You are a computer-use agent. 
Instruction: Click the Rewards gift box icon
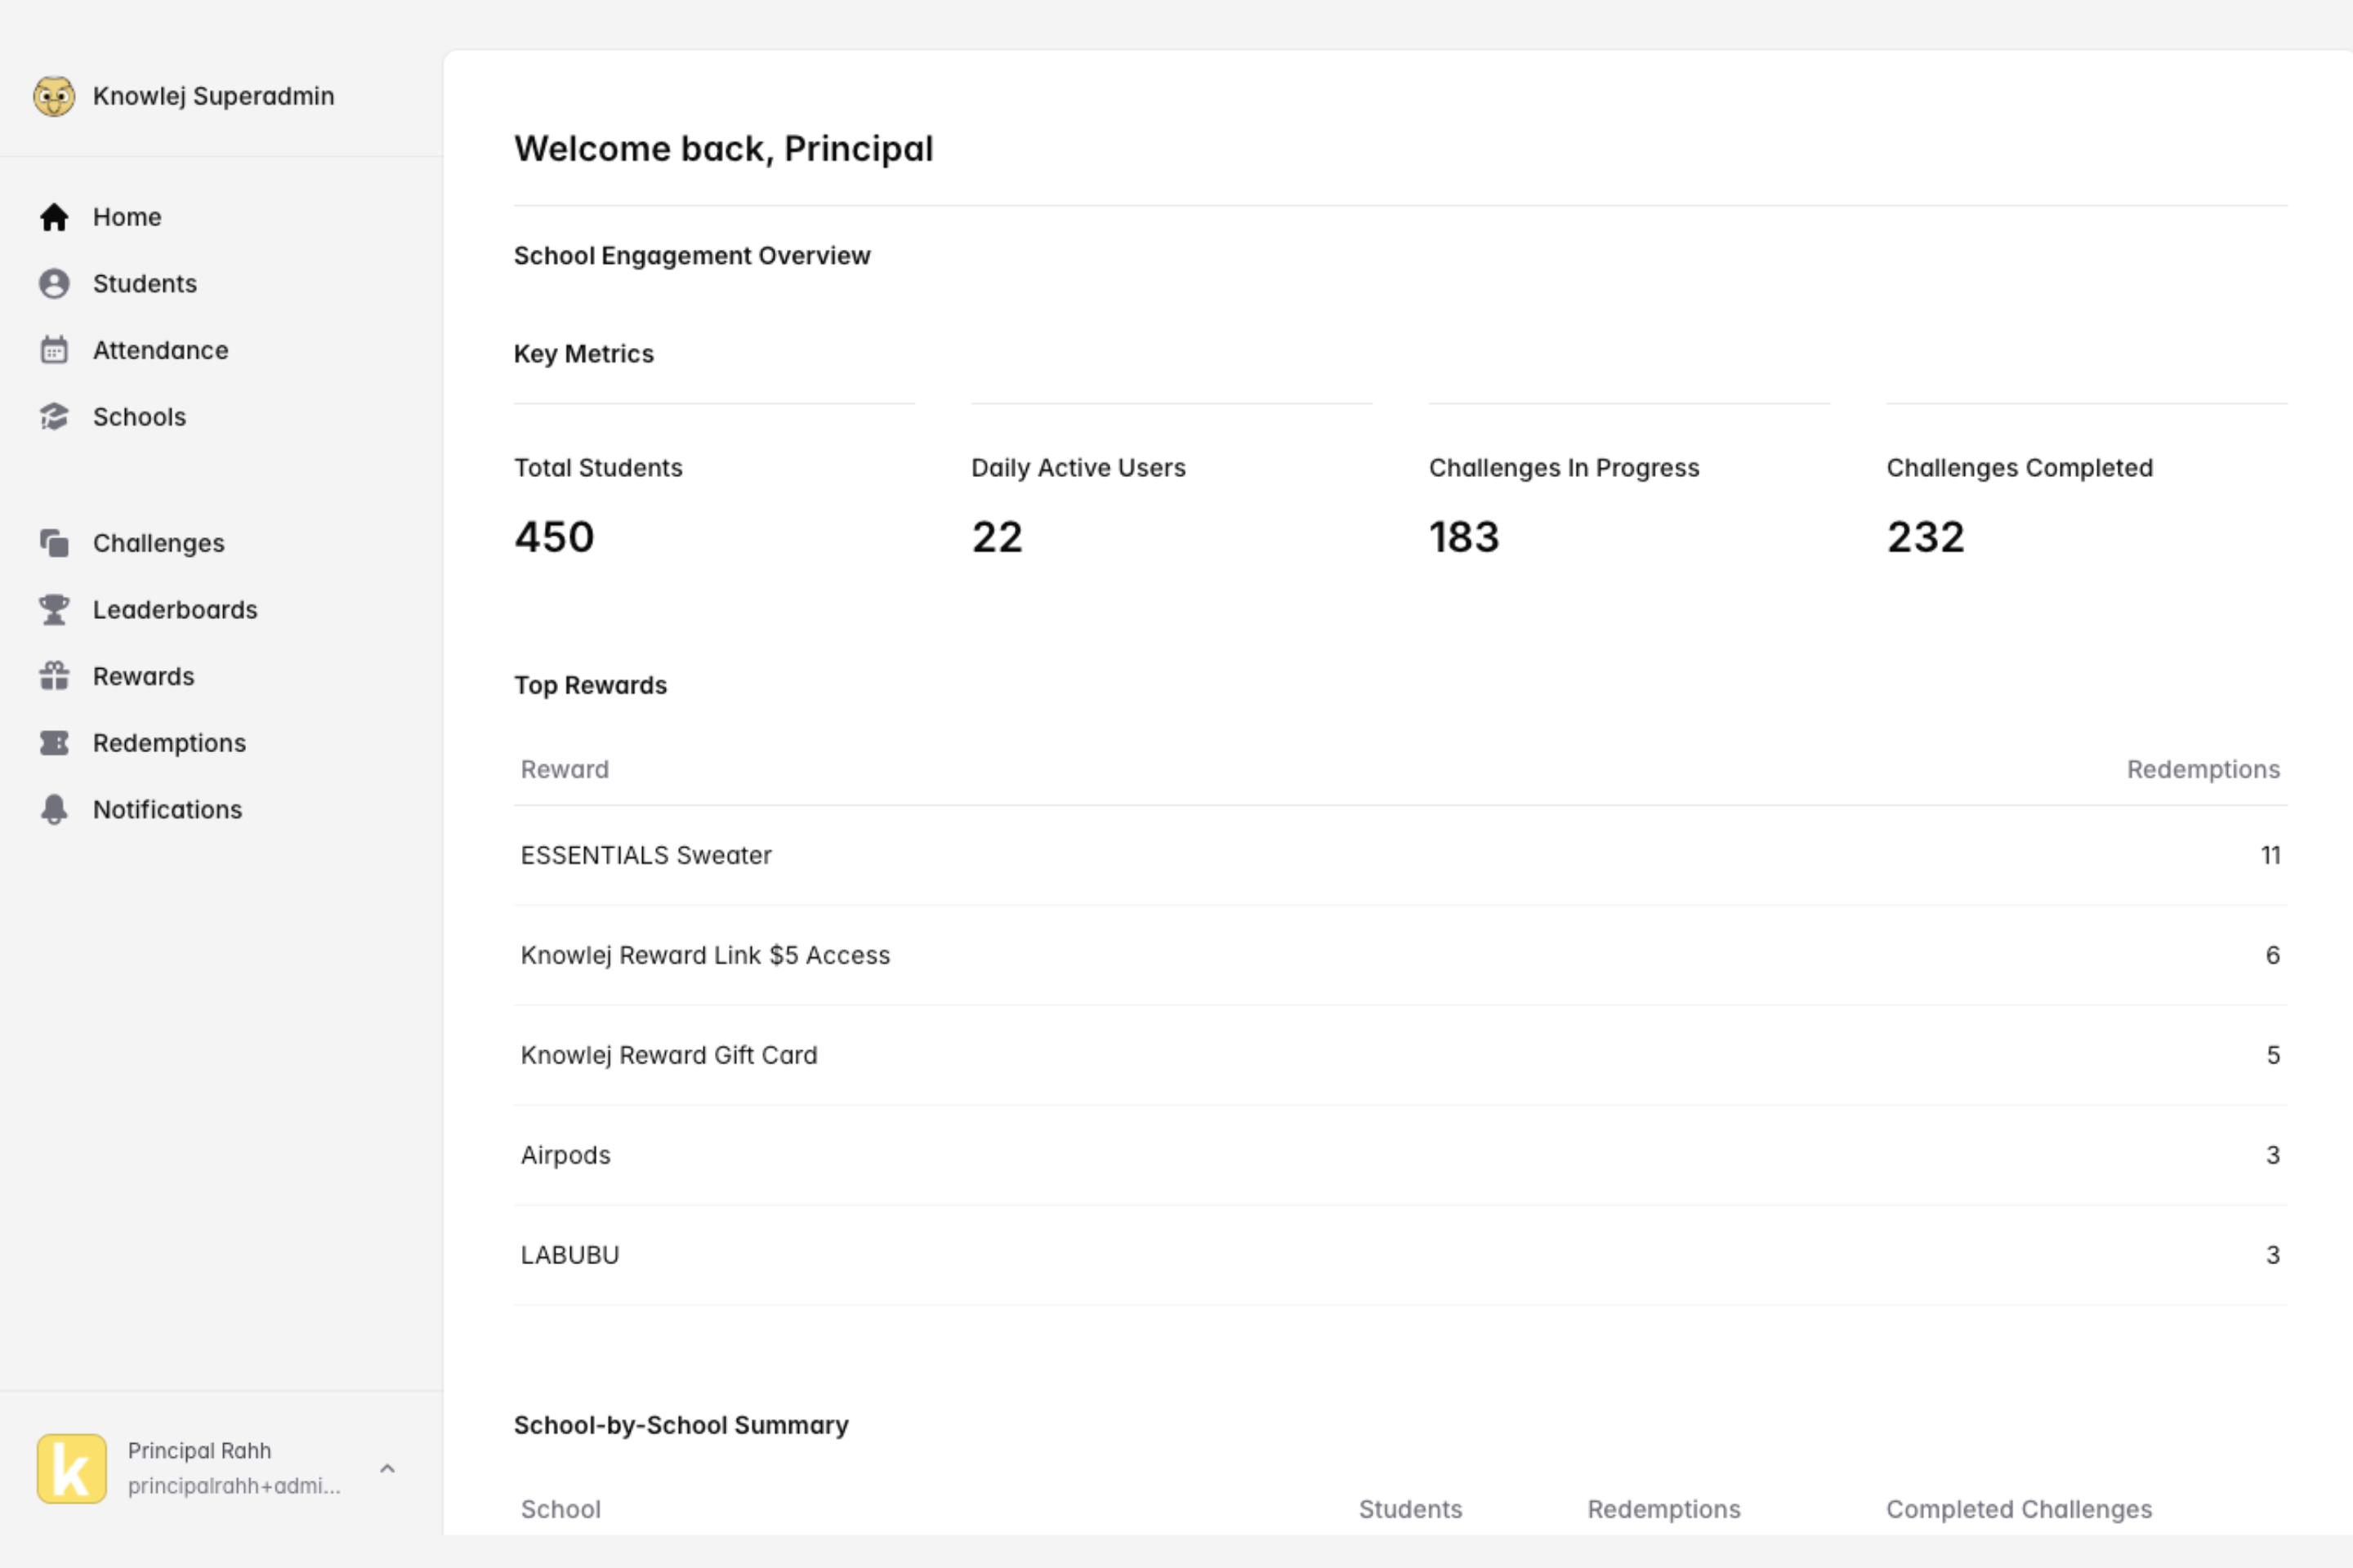(x=54, y=677)
